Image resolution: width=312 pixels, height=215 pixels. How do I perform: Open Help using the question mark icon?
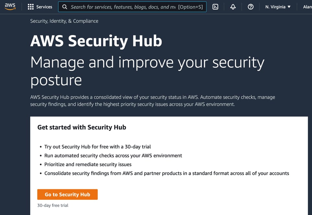pyautogui.click(x=250, y=7)
